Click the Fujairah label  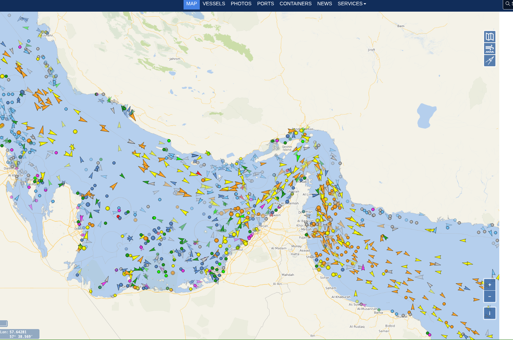[x=305, y=237]
